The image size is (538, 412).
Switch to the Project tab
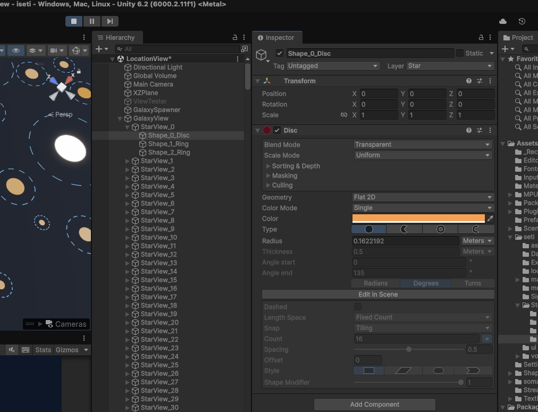tap(518, 38)
